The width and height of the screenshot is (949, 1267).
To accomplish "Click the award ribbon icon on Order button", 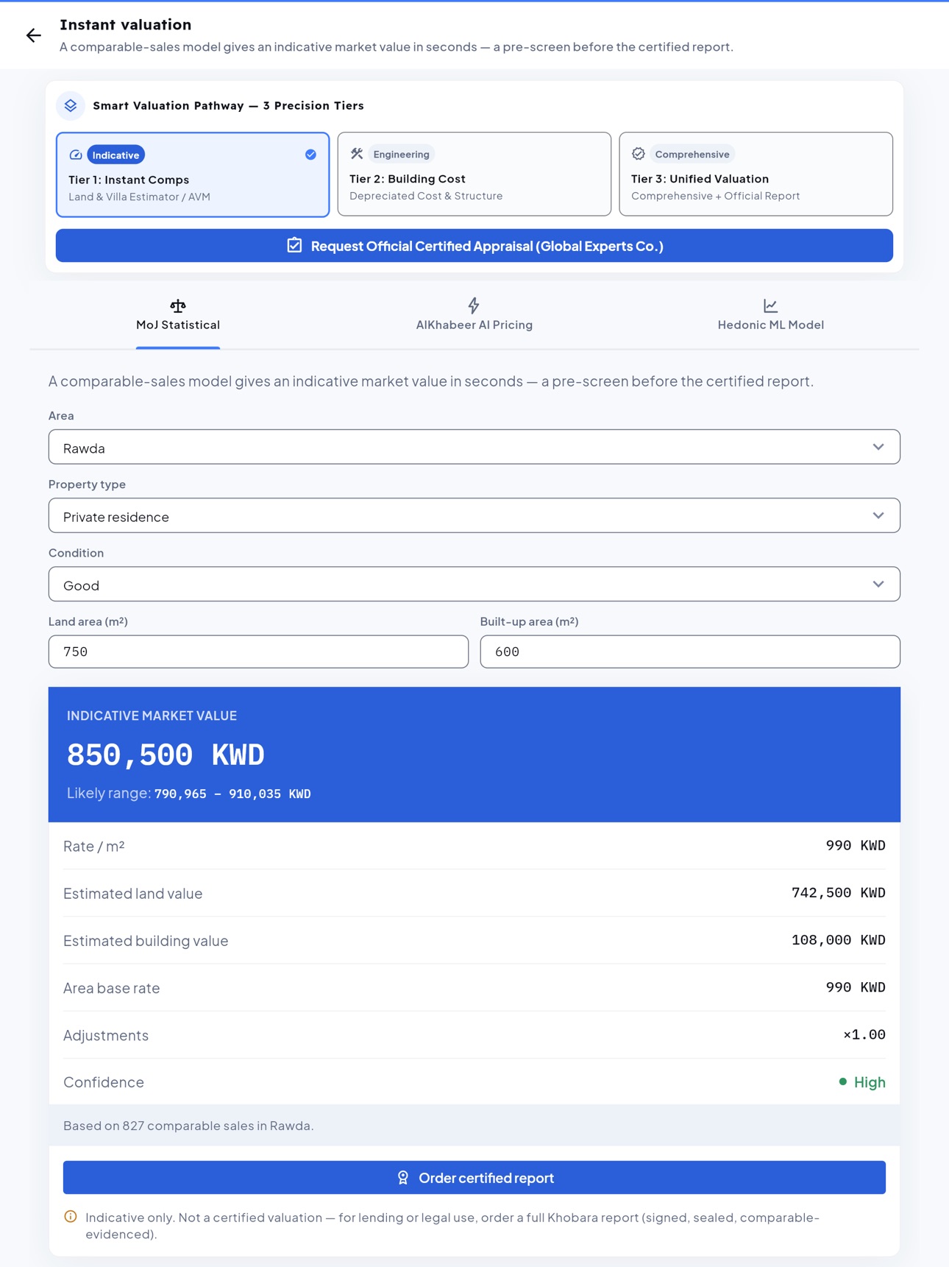I will coord(403,1177).
